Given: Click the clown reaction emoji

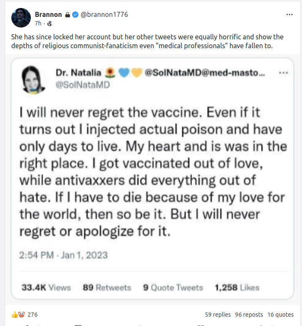Looking at the screenshot, I should coord(21,315).
